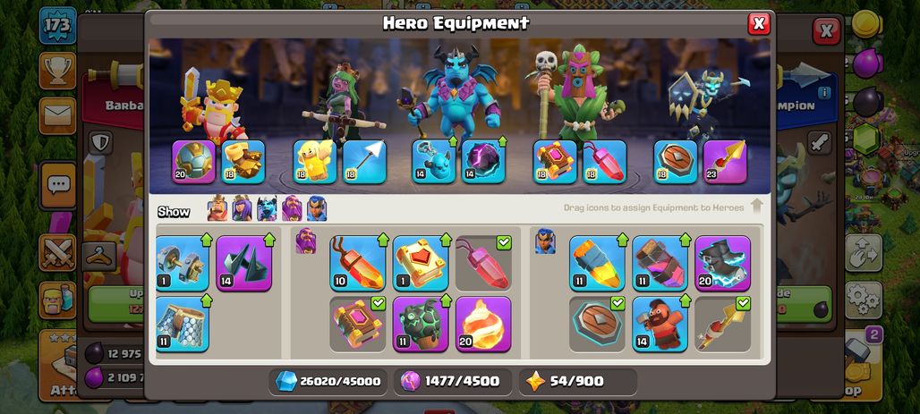Select the Giant Gauntlet equipment level 20
The height and width of the screenshot is (414, 920).
(x=193, y=162)
